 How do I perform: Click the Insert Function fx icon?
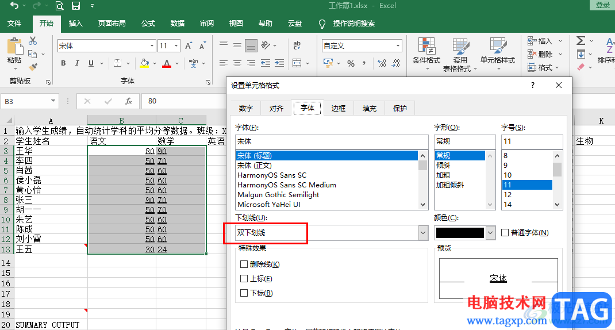click(129, 101)
